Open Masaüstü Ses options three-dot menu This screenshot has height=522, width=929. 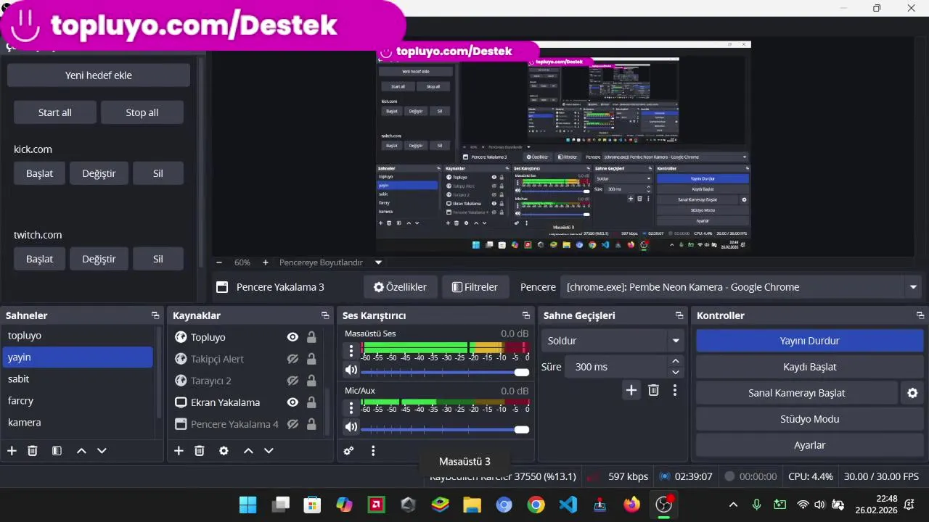[351, 351]
